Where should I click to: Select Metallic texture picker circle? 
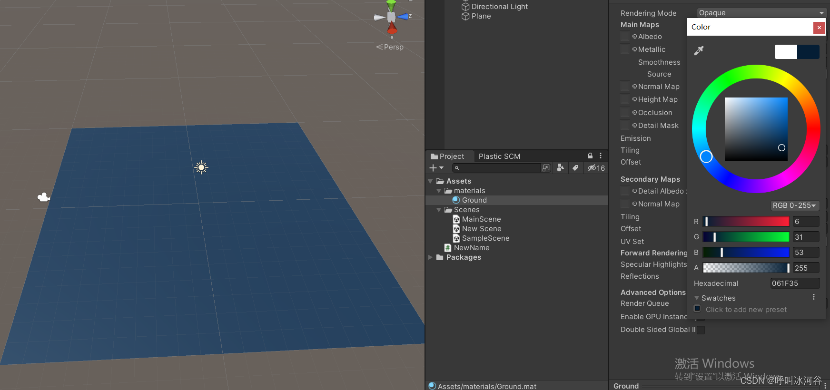634,49
